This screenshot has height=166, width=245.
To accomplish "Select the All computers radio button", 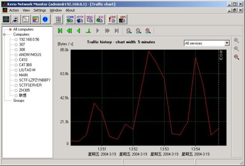I will pyautogui.click(x=11, y=29).
